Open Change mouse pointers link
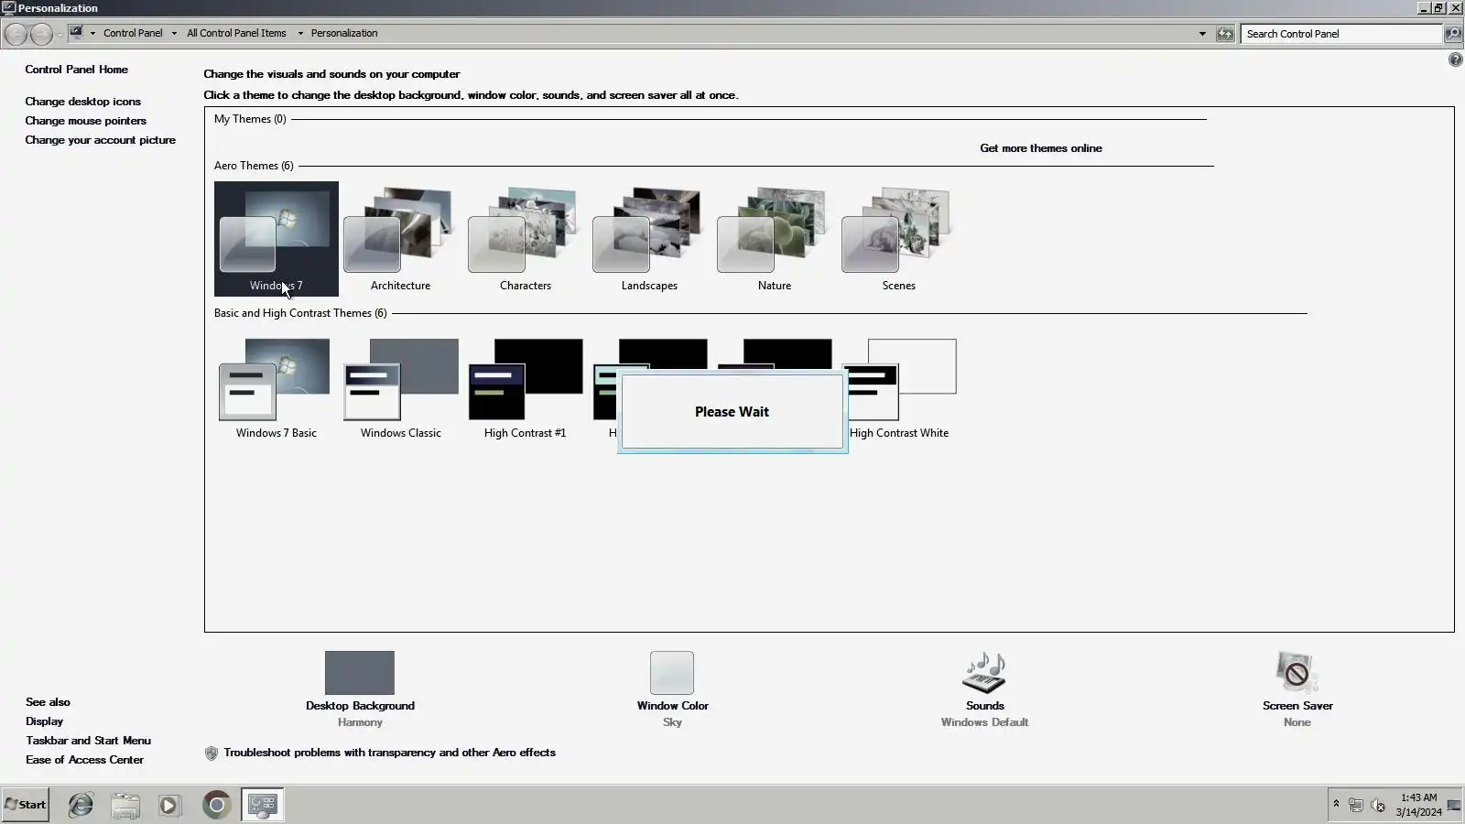The height and width of the screenshot is (824, 1465). (86, 121)
